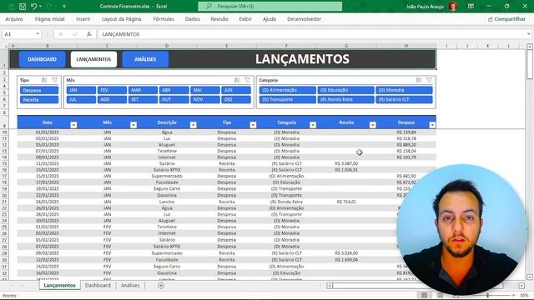
Task: Click the horizontal scrollbar left arrow
Action: point(330,286)
